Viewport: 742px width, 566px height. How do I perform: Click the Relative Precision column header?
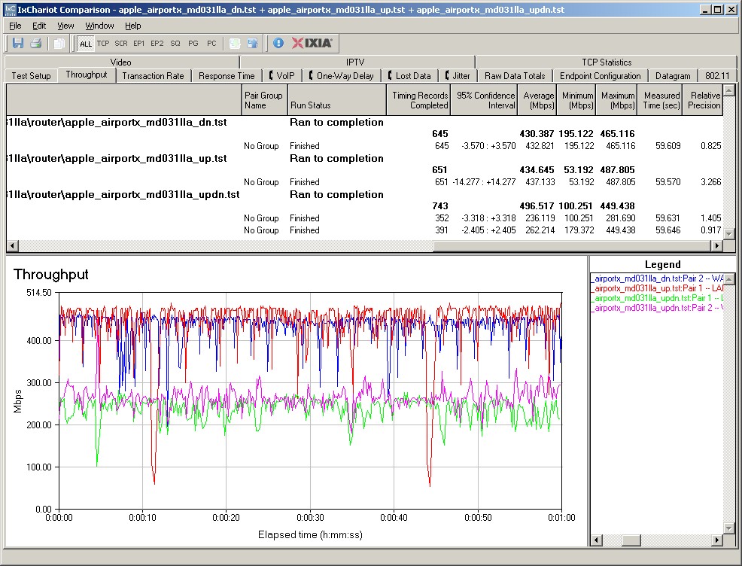[x=703, y=100]
